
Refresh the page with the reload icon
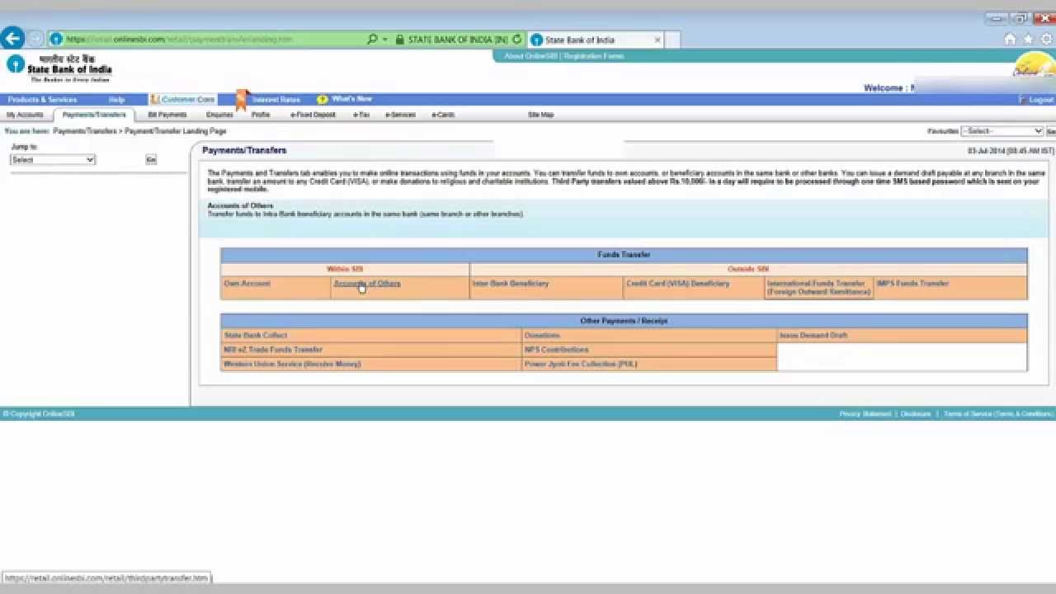(x=516, y=39)
